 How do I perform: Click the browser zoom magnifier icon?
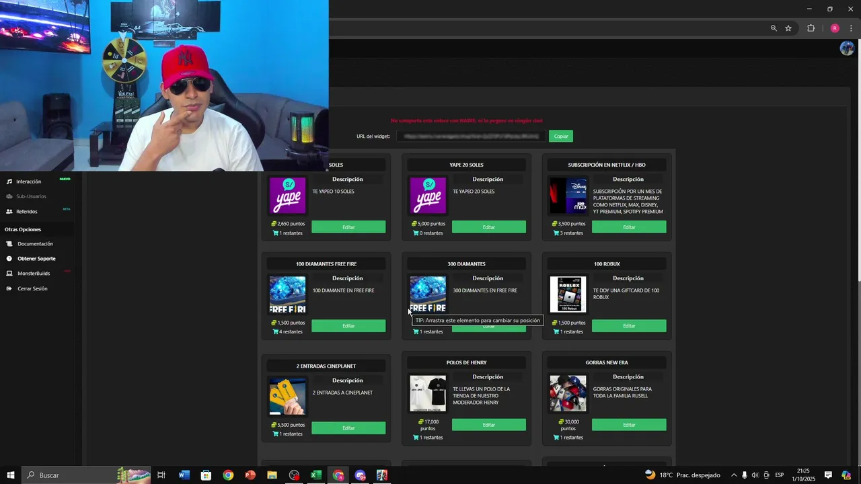coord(774,28)
